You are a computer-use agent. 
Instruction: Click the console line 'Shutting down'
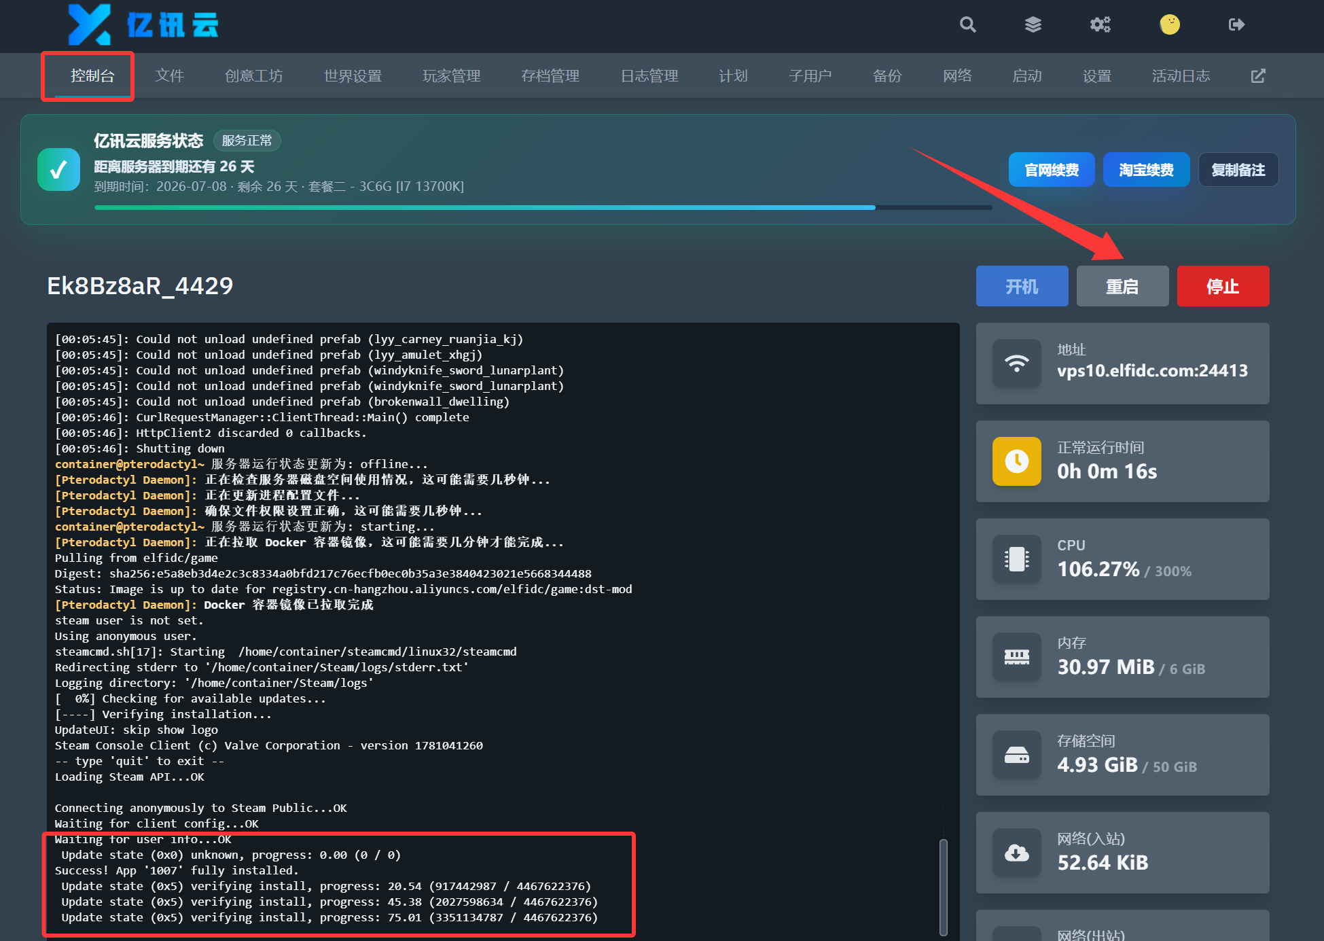140,448
